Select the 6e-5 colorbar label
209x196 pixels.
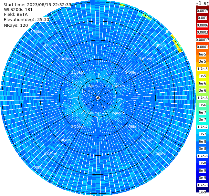[203, 54]
